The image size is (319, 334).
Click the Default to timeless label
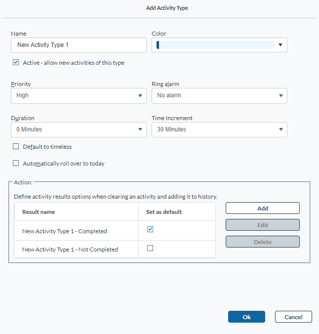(x=47, y=147)
